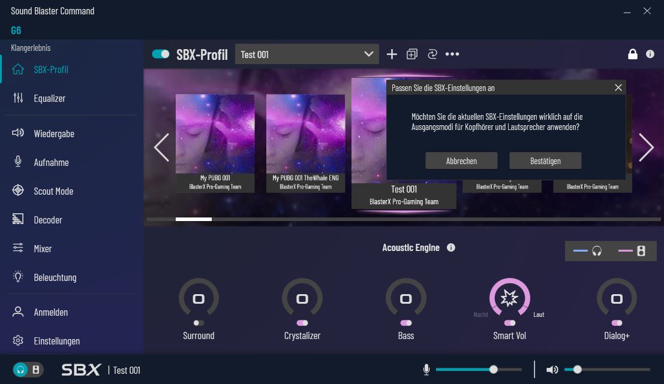Viewport: 664px width, 384px height.
Task: Open the Equalizer section
Action: pyautogui.click(x=72, y=98)
